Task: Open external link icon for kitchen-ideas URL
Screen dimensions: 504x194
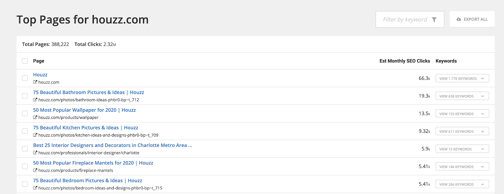Action: pyautogui.click(x=35, y=135)
